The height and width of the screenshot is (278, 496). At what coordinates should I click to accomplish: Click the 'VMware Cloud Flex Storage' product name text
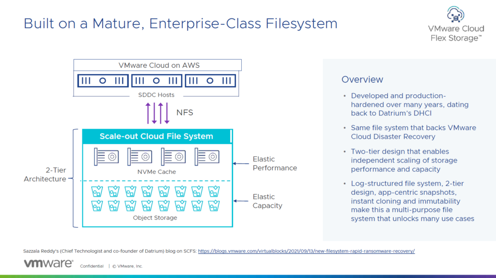[x=456, y=33]
